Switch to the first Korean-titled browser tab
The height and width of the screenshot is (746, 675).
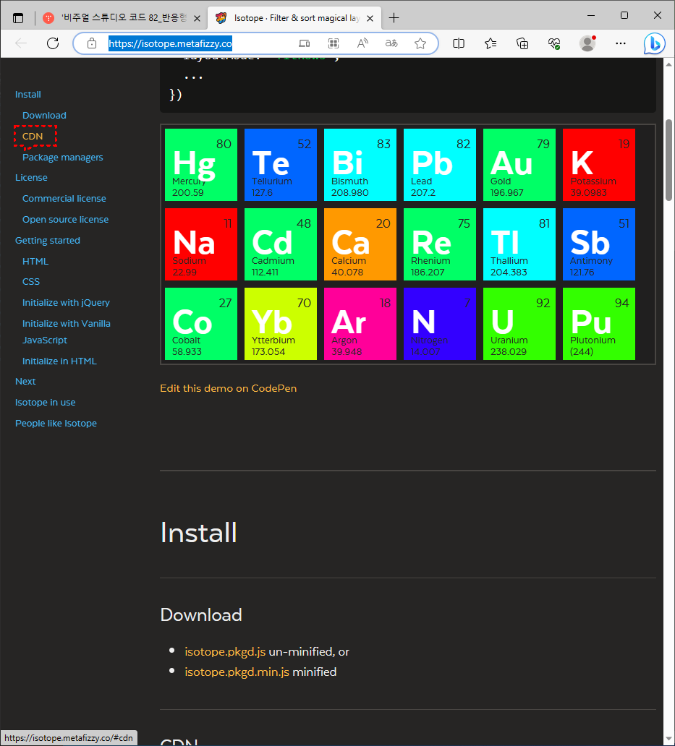tap(122, 18)
